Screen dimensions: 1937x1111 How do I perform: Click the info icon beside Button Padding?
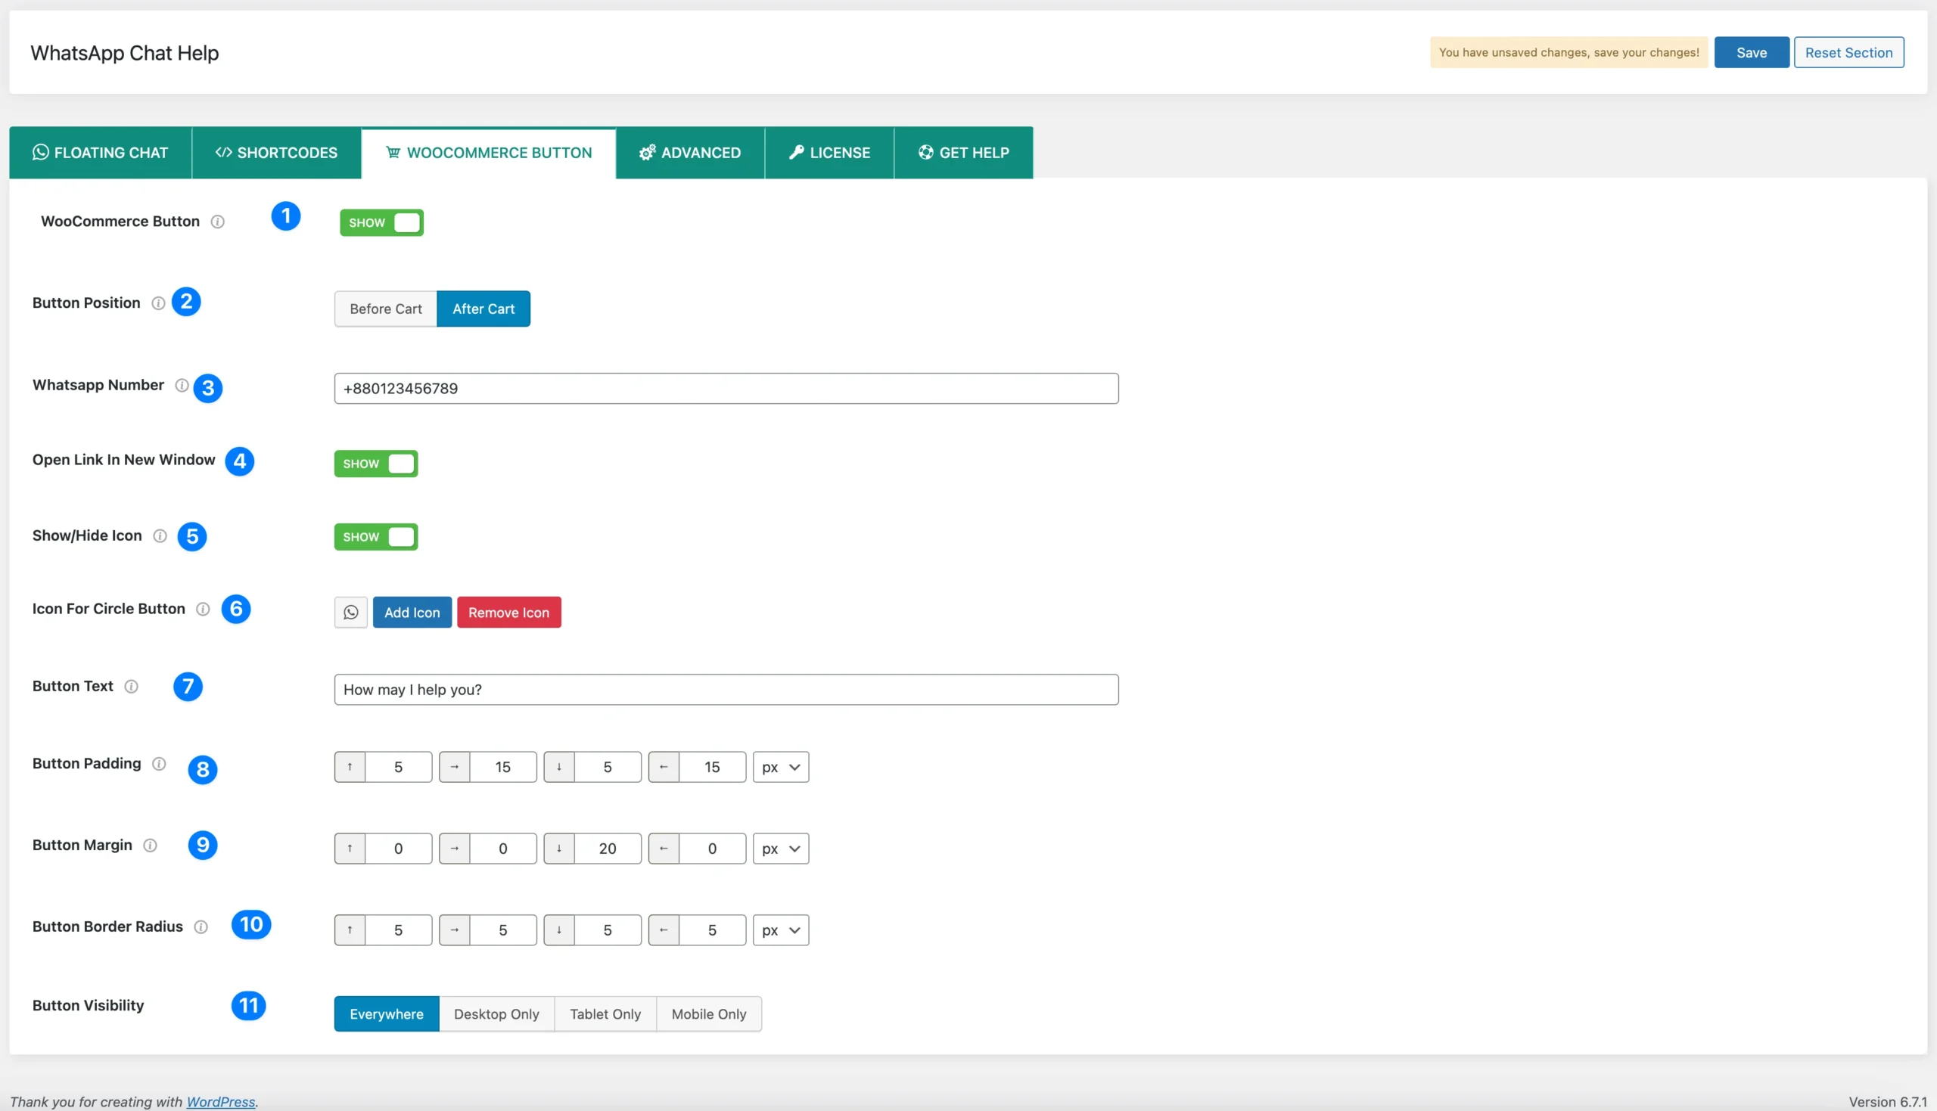point(159,764)
